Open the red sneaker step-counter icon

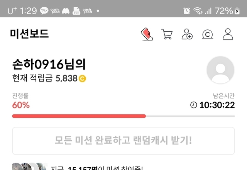147,34
